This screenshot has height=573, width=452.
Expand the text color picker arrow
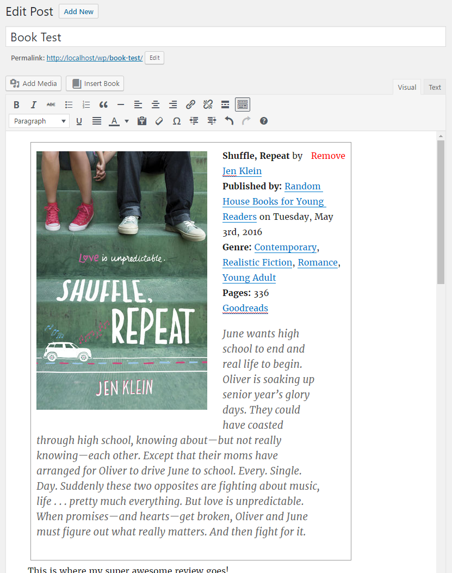point(127,121)
